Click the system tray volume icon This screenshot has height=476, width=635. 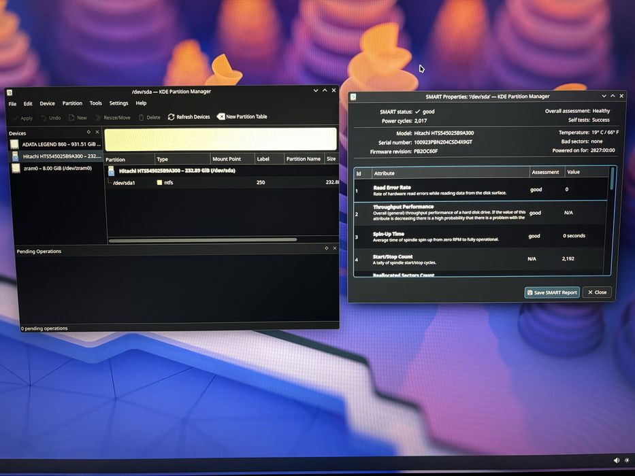coord(616,460)
